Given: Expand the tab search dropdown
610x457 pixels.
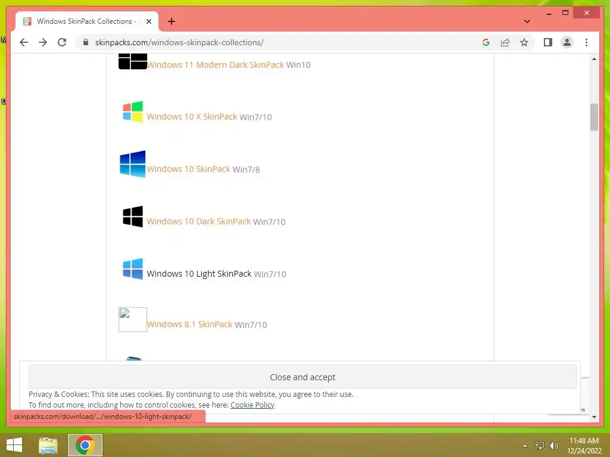Looking at the screenshot, I should (527, 21).
